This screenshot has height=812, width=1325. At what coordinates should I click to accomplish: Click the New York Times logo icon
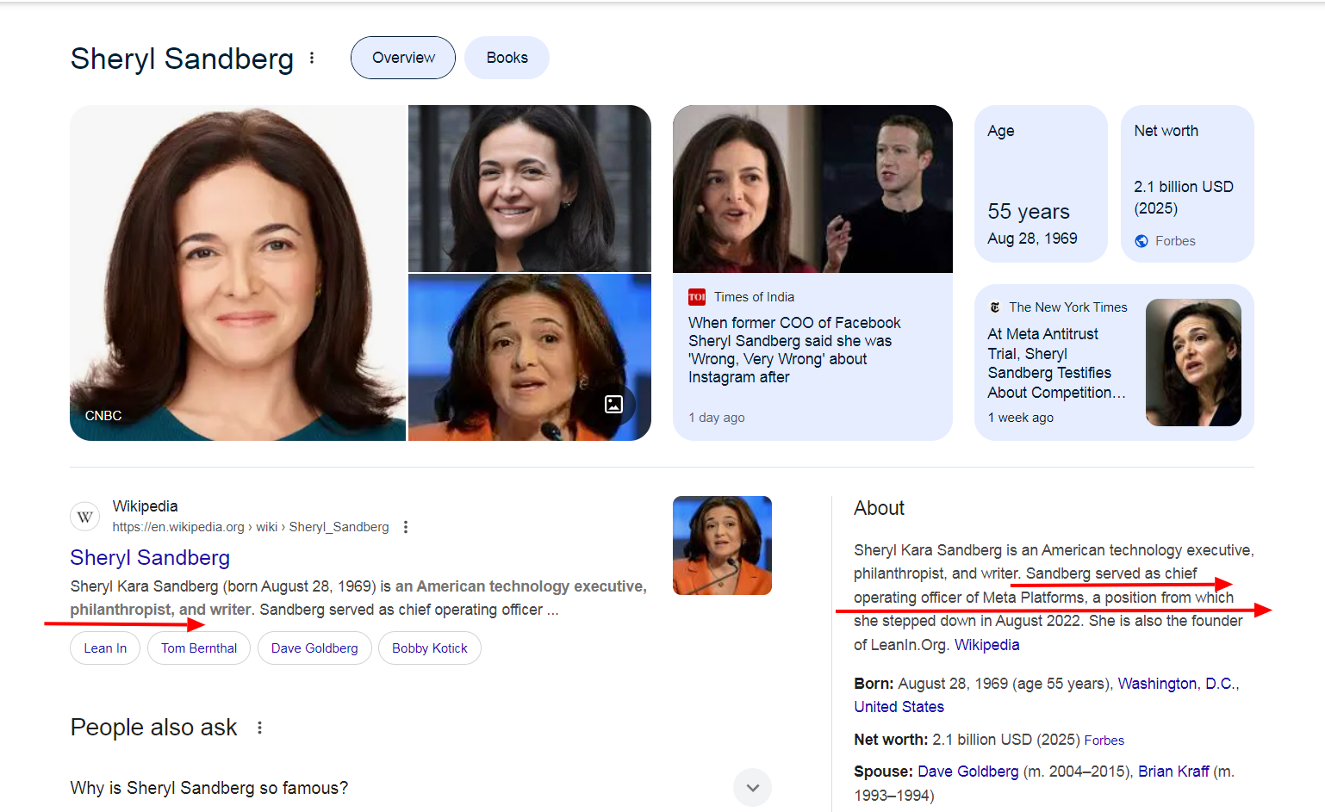pyautogui.click(x=995, y=307)
